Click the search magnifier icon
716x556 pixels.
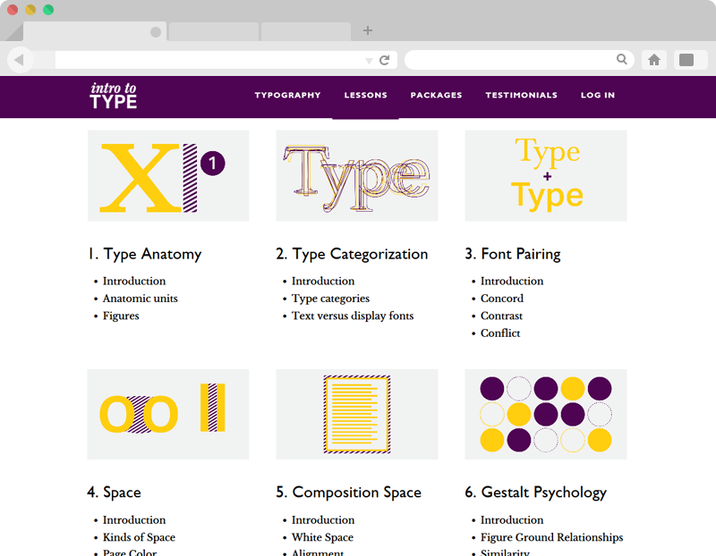pos(622,60)
